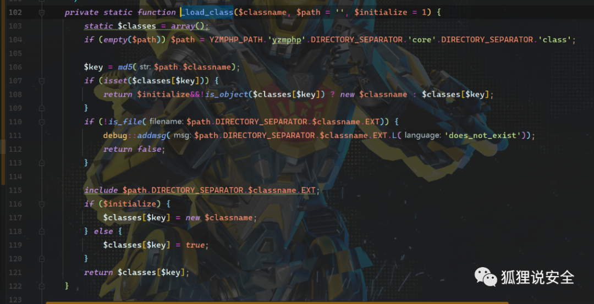Collapse the is_file if-block fold on line 110
Screen dimensions: 594x304
pos(42,121)
